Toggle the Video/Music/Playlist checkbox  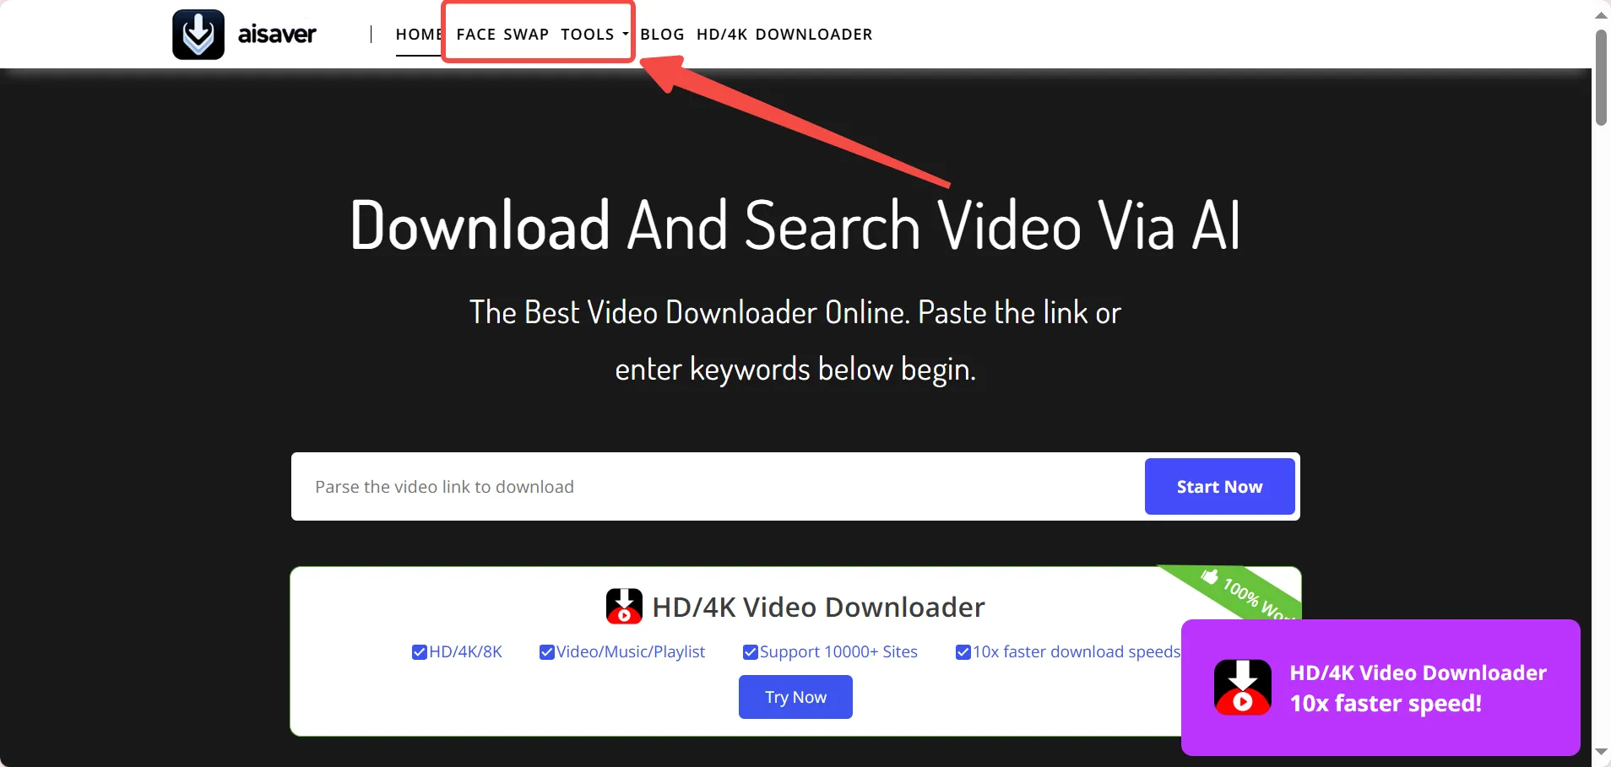(x=546, y=652)
